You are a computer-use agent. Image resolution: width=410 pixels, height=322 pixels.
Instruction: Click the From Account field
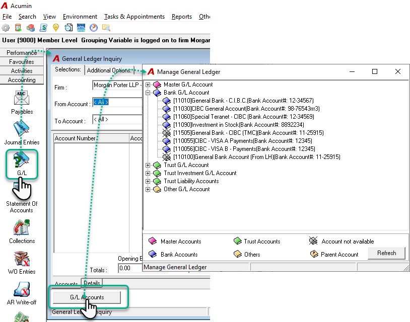[x=118, y=102]
